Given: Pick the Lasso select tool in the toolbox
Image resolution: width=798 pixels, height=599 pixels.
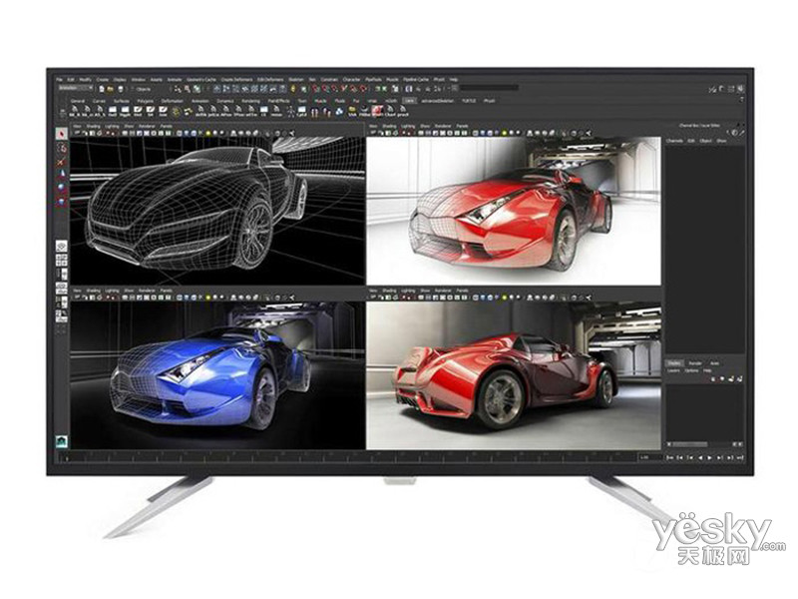Looking at the screenshot, I should point(61,148).
